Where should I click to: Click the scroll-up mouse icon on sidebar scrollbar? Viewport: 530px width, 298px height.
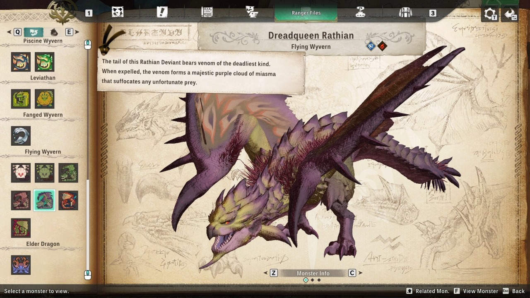tap(88, 45)
